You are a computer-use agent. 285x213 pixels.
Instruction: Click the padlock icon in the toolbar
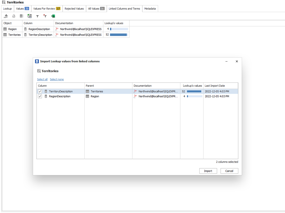(x=14, y=16)
